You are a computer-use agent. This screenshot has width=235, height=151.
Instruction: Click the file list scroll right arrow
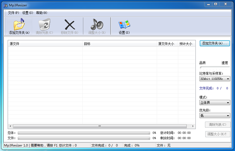coord(193,126)
